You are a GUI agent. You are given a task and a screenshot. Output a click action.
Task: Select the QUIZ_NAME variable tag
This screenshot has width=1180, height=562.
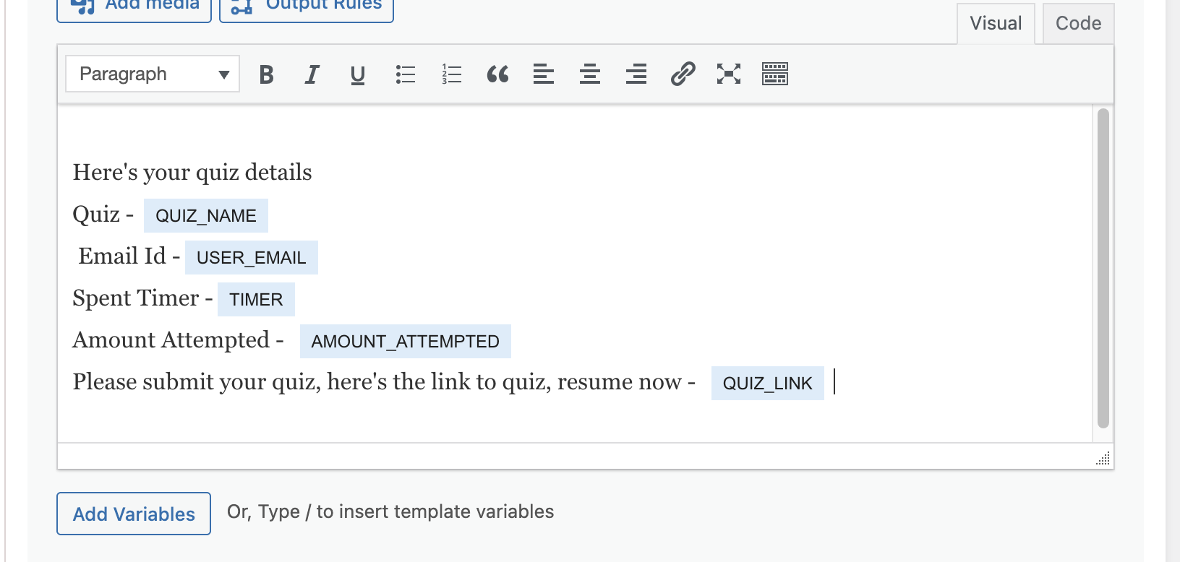coord(206,216)
